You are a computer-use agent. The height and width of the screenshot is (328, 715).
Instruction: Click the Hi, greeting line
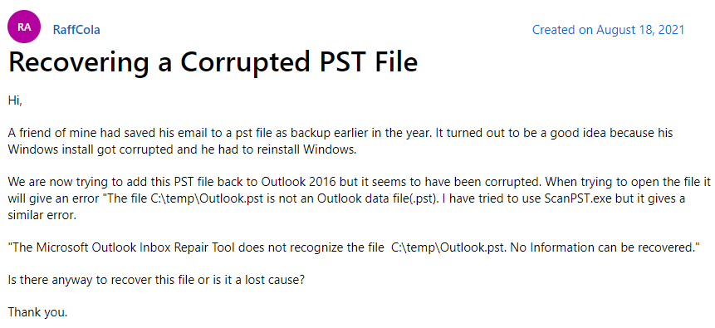pyautogui.click(x=15, y=100)
